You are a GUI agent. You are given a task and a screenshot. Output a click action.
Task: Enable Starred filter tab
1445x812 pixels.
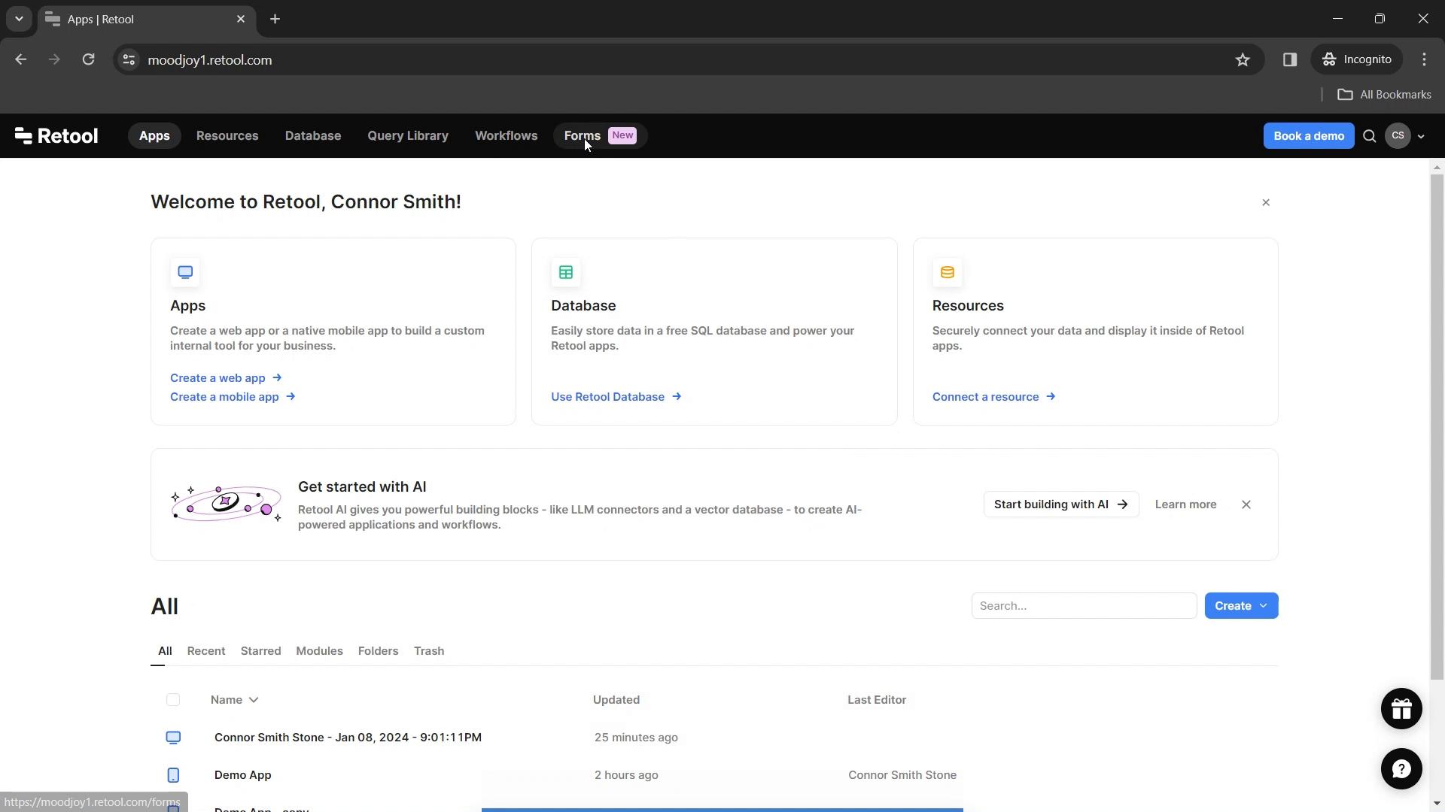click(261, 651)
